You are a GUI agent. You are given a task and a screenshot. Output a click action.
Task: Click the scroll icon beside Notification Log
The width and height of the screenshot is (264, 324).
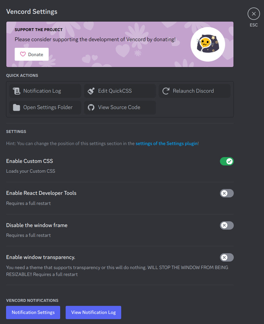pyautogui.click(x=16, y=91)
